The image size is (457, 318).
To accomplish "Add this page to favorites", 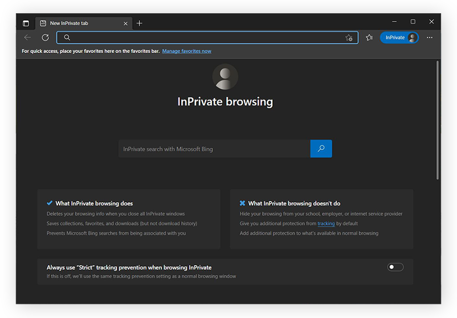I will (349, 37).
